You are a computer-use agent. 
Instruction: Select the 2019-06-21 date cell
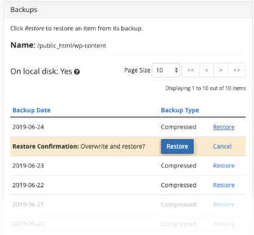pyautogui.click(x=28, y=205)
